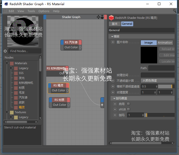
Task: Click the input port on the output node
Action: pos(102,105)
